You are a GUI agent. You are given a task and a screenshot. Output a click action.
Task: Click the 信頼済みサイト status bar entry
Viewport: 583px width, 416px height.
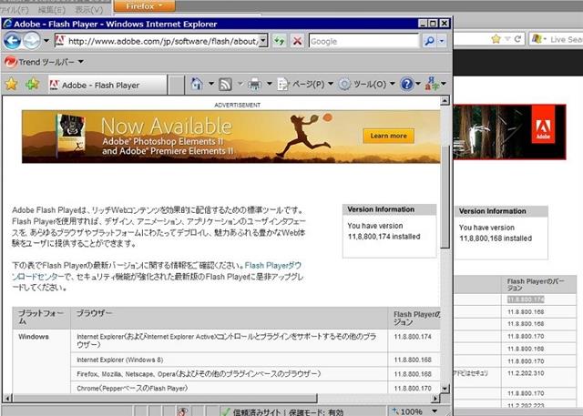pos(282,412)
